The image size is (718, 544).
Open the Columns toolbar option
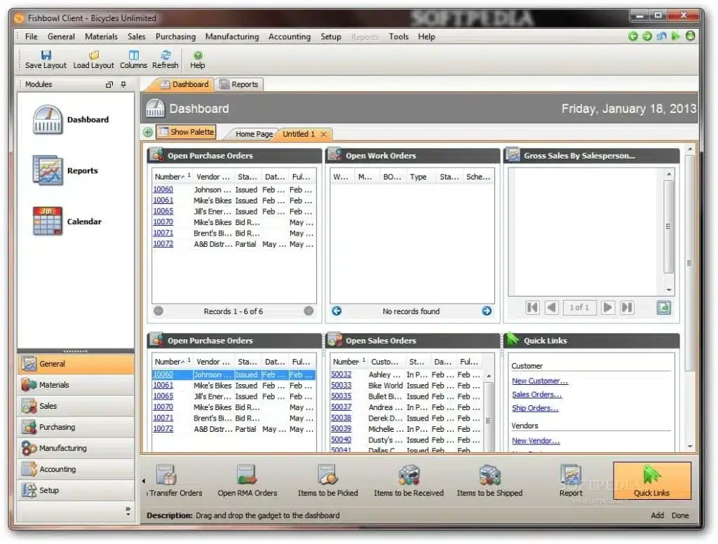(x=133, y=60)
